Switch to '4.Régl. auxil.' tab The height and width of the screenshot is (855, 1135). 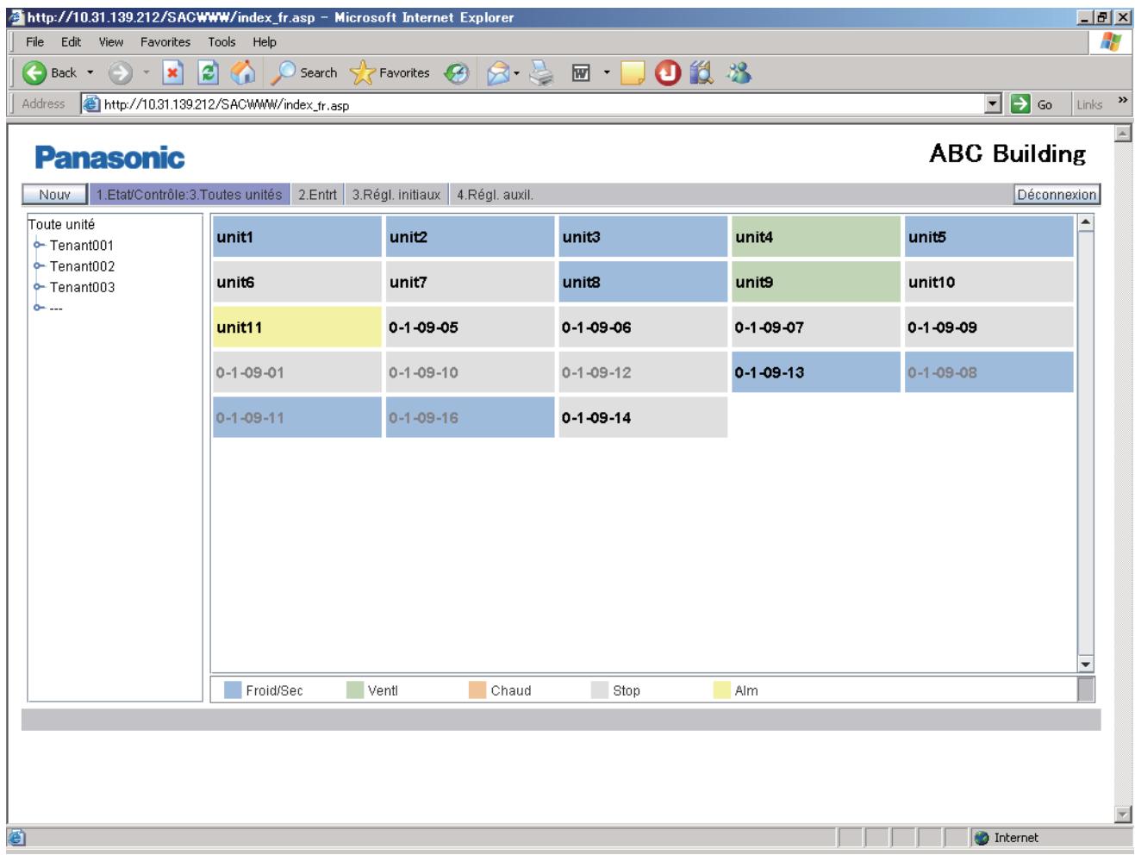(x=495, y=195)
